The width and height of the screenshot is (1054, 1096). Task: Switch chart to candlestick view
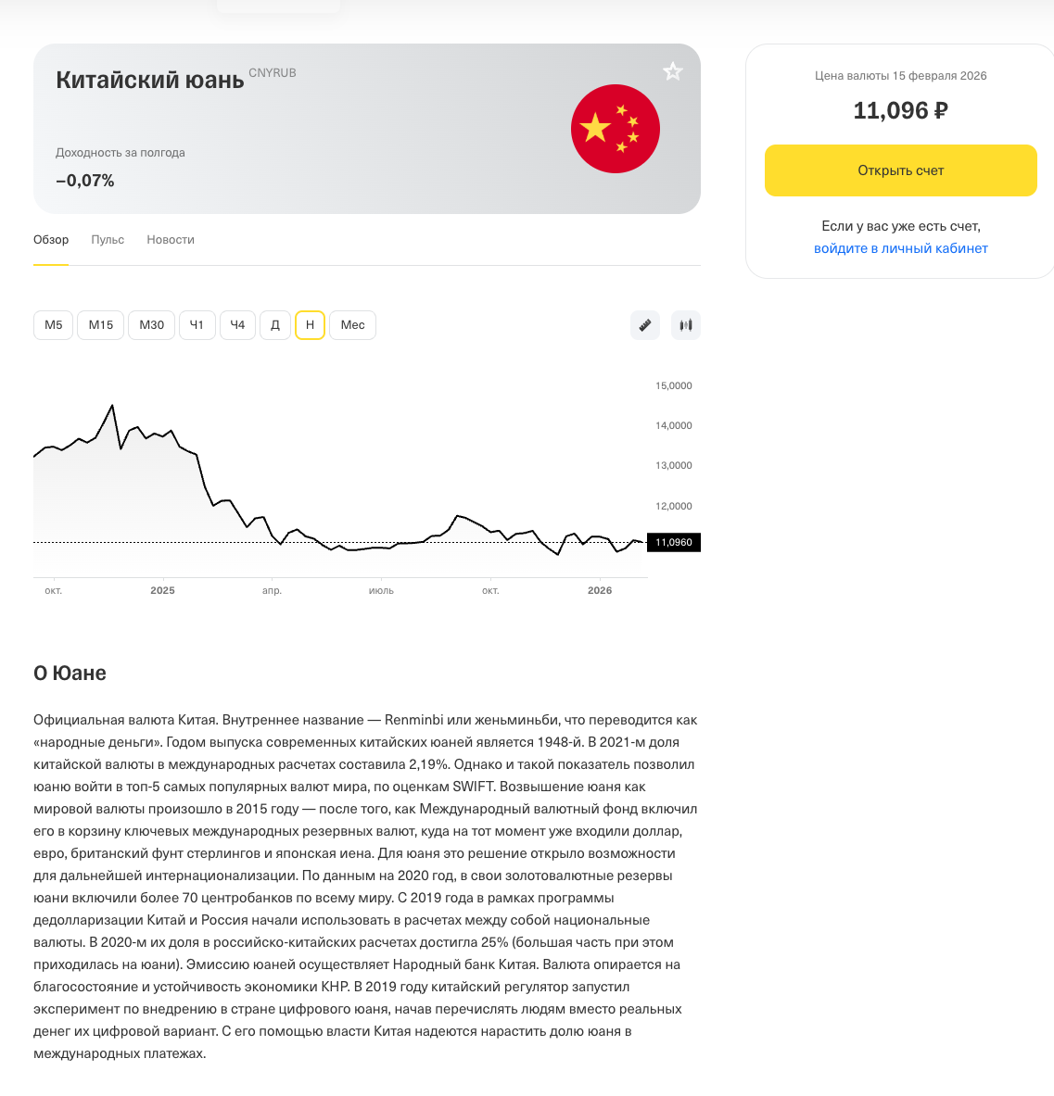click(x=686, y=325)
